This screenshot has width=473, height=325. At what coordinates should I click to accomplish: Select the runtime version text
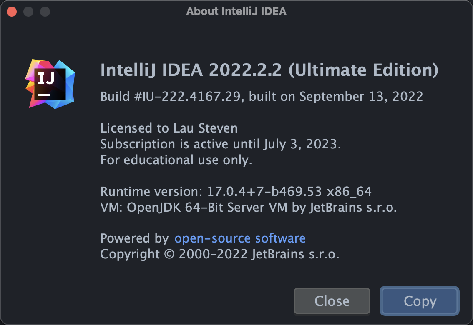236,191
